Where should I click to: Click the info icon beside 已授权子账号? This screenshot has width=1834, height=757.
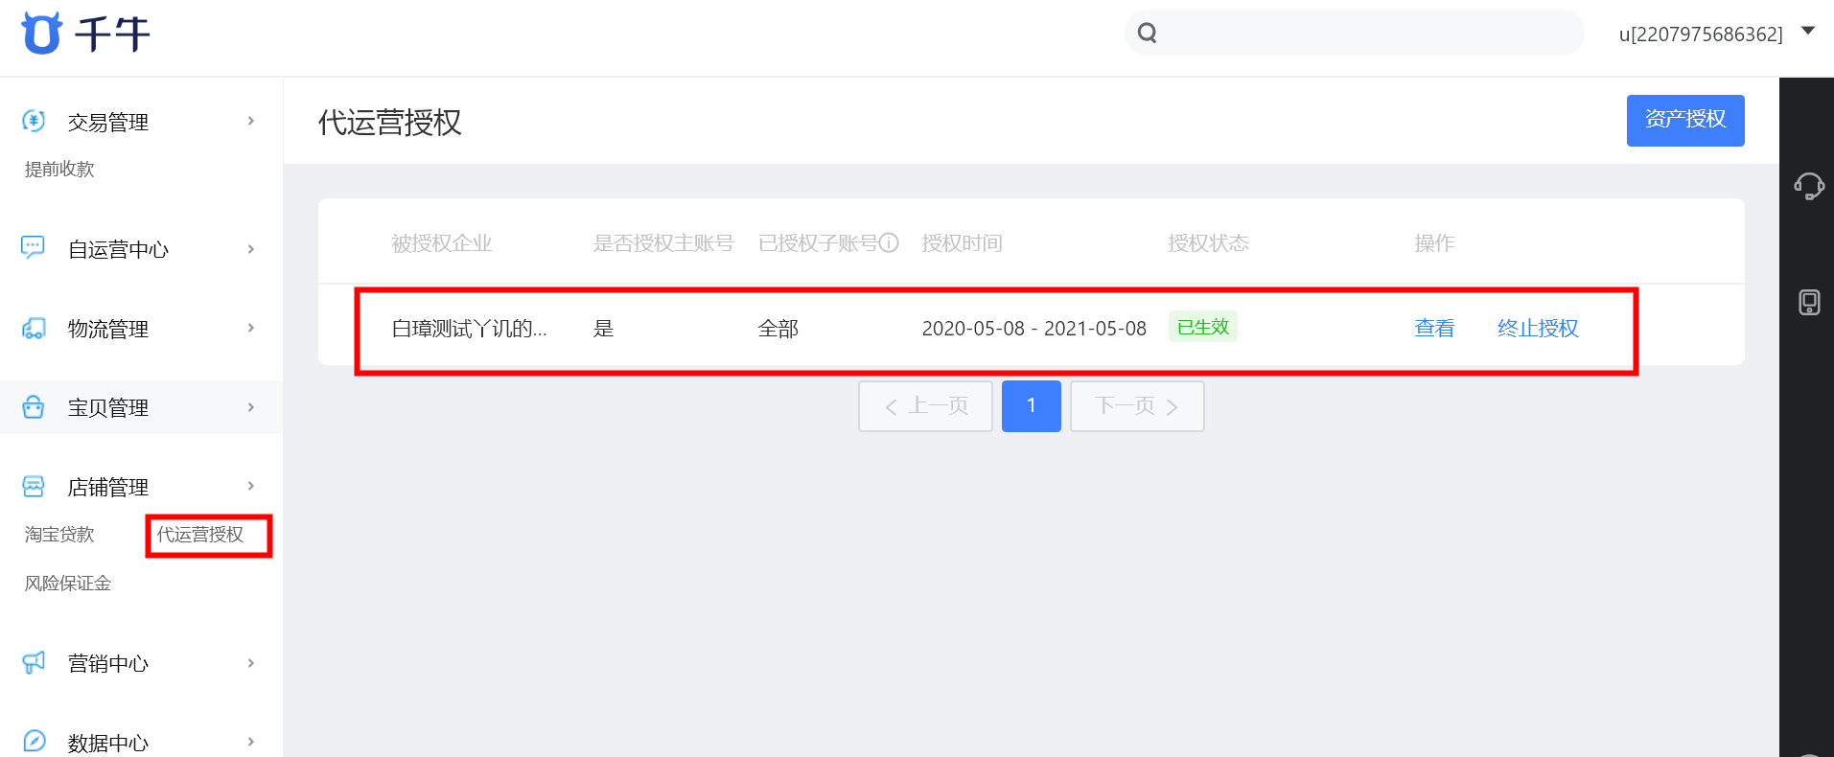click(x=889, y=242)
